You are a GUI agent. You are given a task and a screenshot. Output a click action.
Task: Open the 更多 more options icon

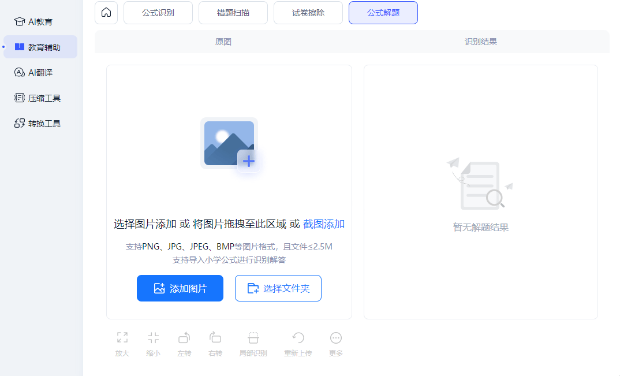[x=336, y=338]
